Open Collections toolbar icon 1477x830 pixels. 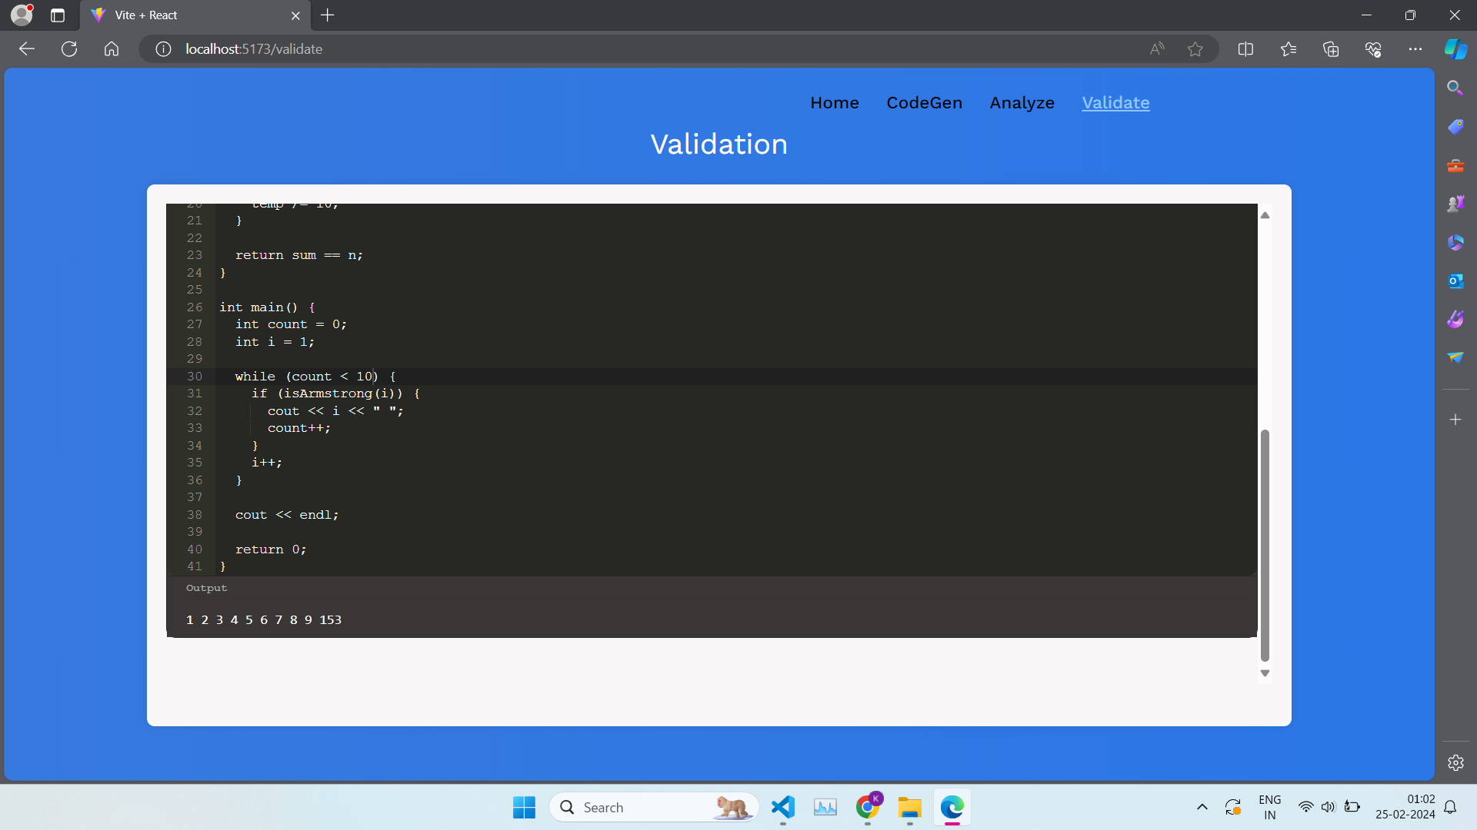pyautogui.click(x=1331, y=49)
